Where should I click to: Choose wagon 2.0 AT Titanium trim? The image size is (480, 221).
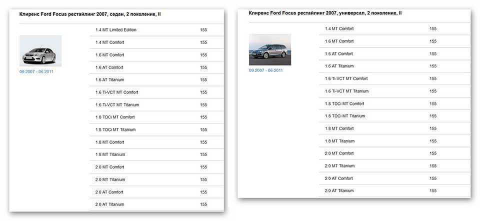(339, 190)
